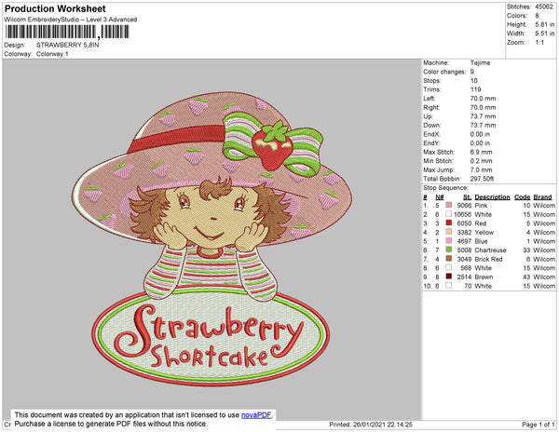559x432 pixels.
Task: Click the Height value '5.81 in'
Action: point(544,24)
